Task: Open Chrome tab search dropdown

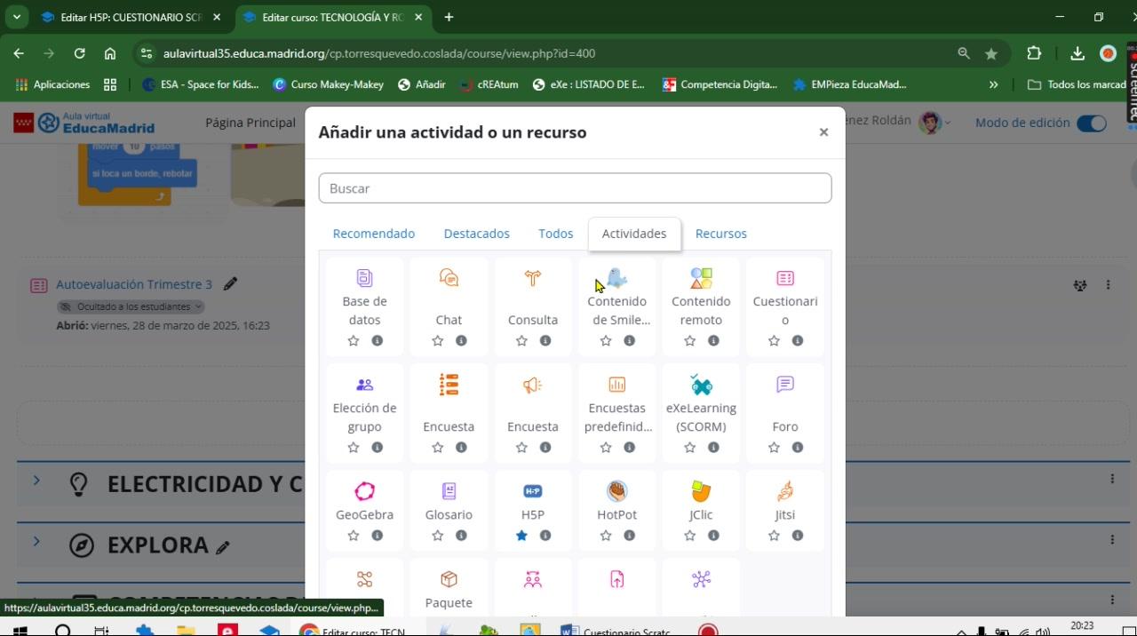Action: 16,17
